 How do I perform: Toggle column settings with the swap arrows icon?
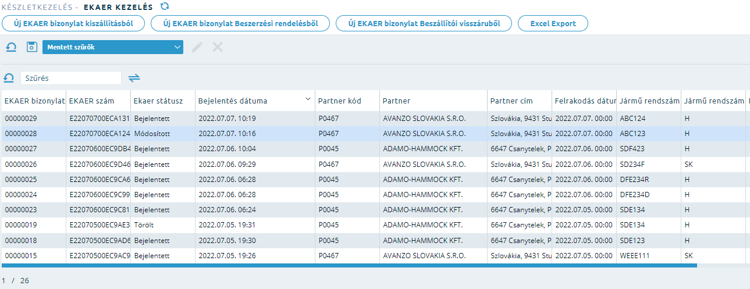[x=134, y=78]
